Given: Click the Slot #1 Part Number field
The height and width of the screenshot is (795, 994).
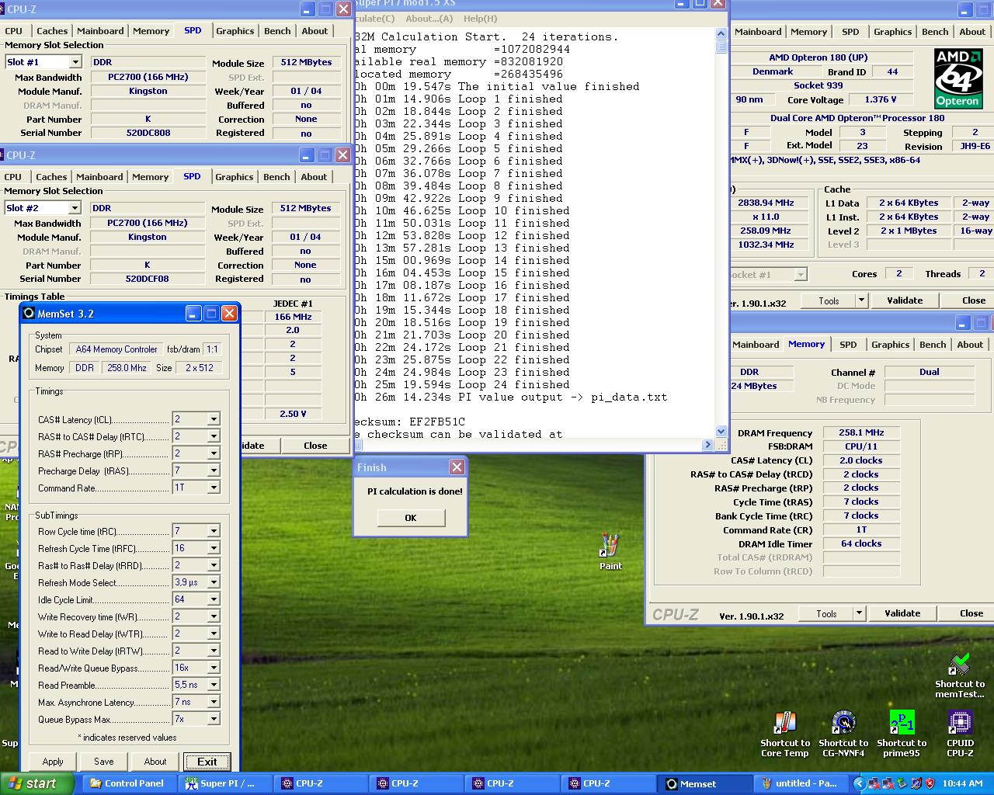Looking at the screenshot, I should [148, 119].
